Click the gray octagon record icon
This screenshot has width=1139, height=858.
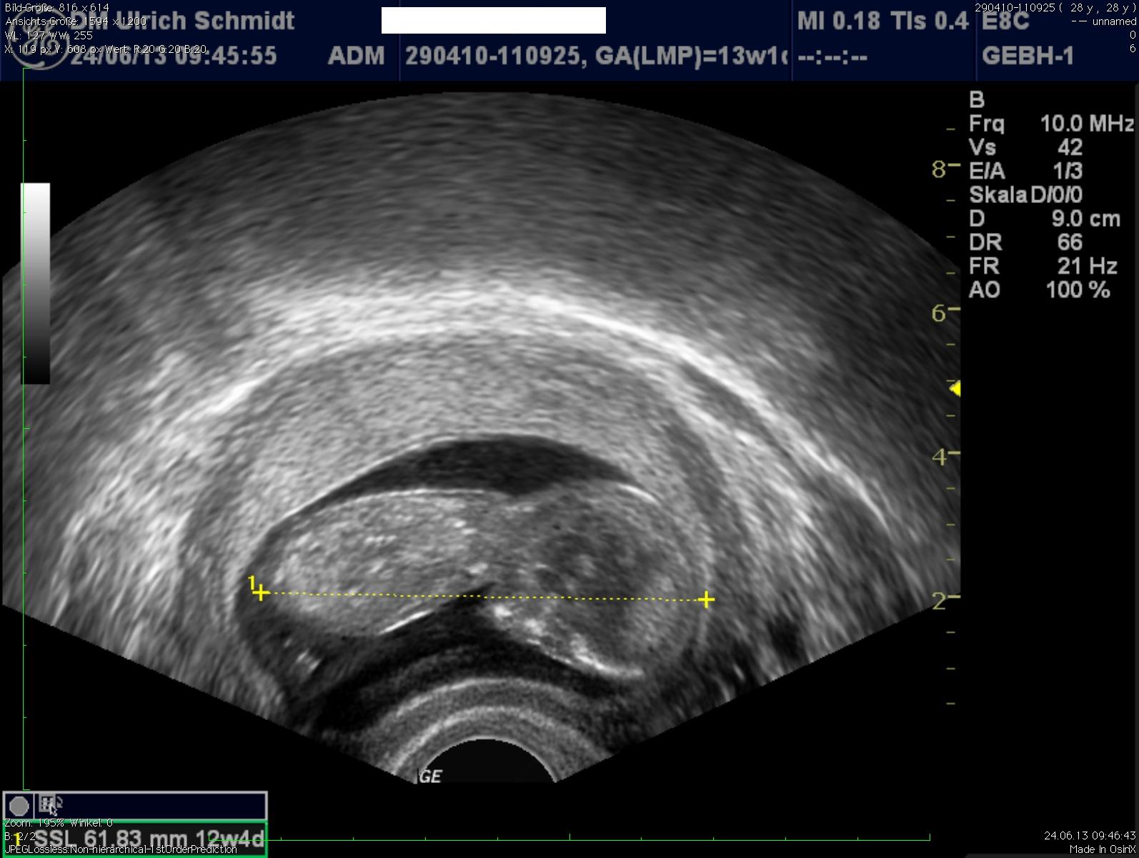[19, 806]
